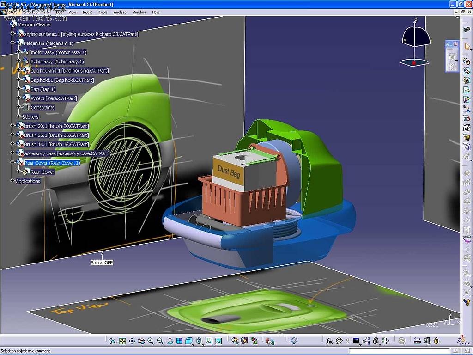Click the Zoom Out magnifier icon
Screen dimensions: 473x355
(160, 341)
